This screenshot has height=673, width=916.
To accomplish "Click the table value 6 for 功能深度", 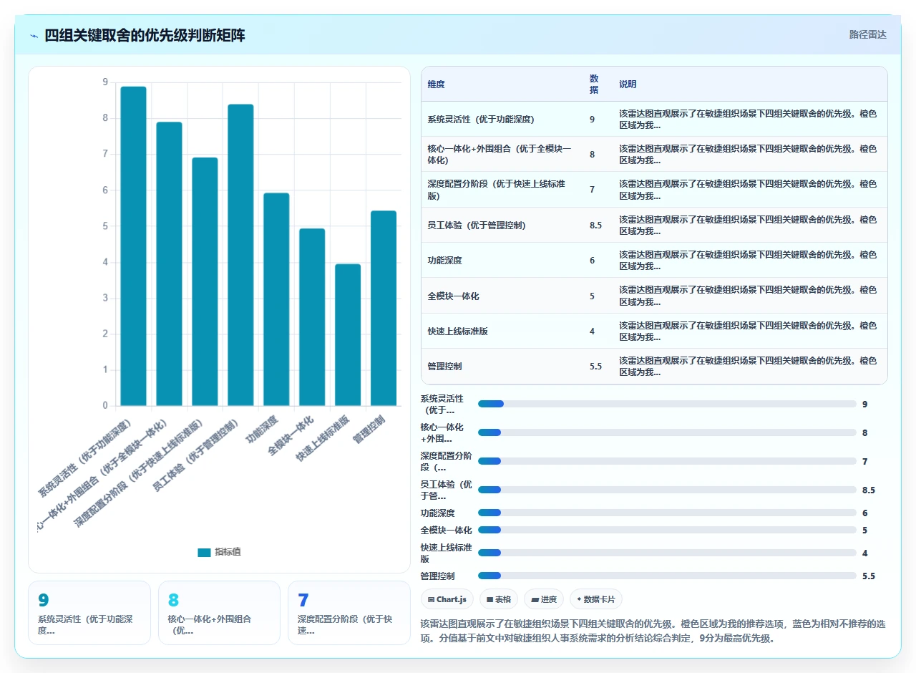I will tap(592, 261).
